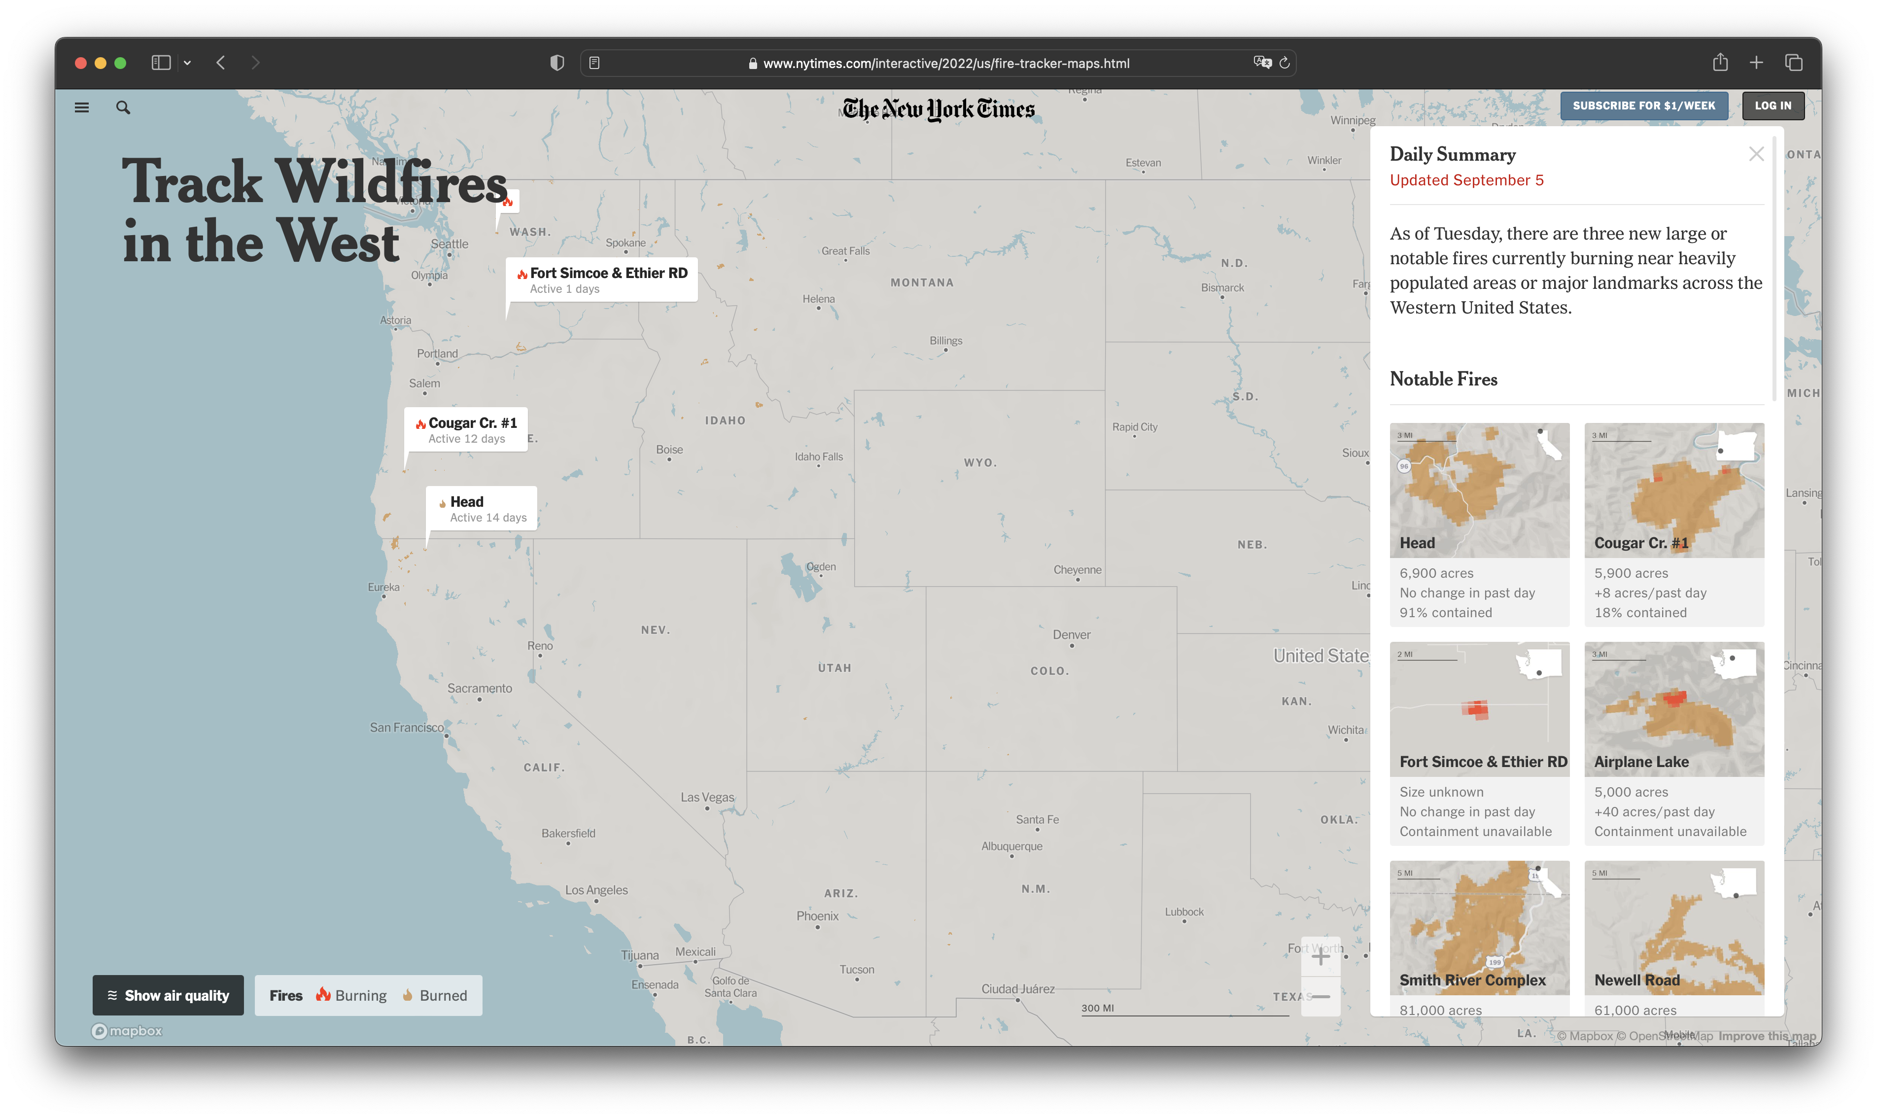Click the Log In button
Viewport: 1877px width, 1119px height.
click(x=1772, y=105)
